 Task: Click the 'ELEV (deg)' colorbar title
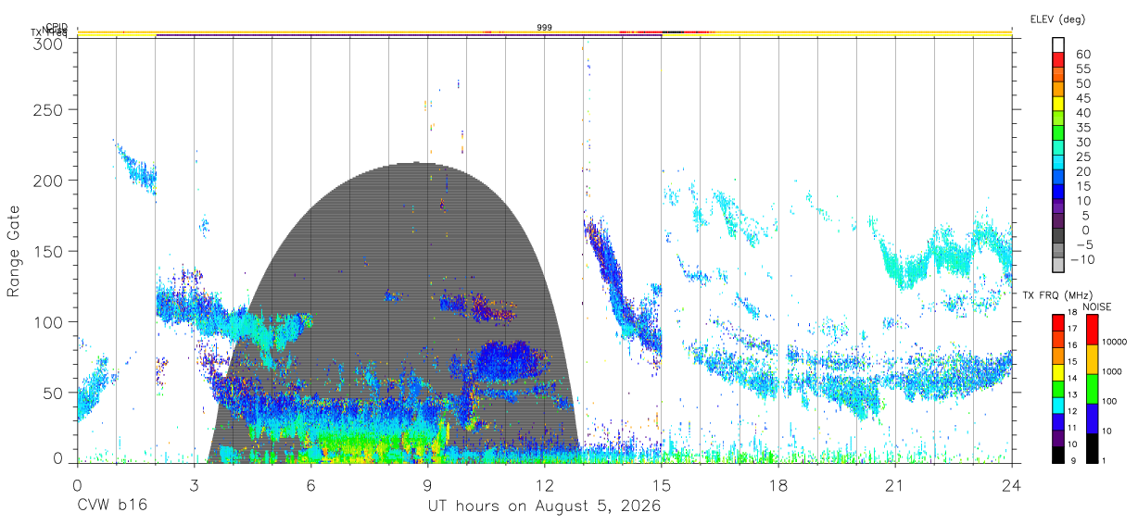click(x=1057, y=19)
